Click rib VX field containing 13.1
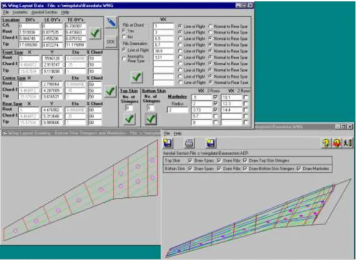Screen dimensions: 356x260 163,57
